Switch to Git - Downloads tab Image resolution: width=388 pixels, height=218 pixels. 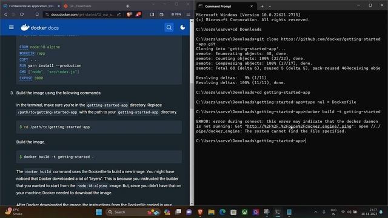(81, 6)
